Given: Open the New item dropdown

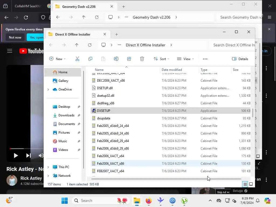Looking at the screenshot, I should pos(58,59).
